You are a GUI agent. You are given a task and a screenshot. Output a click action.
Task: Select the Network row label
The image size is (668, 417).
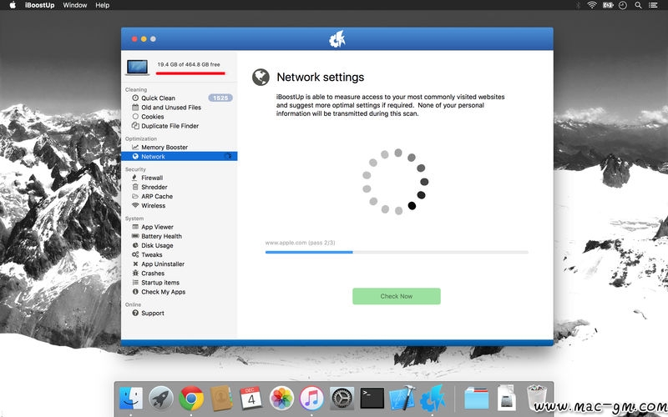click(x=154, y=157)
